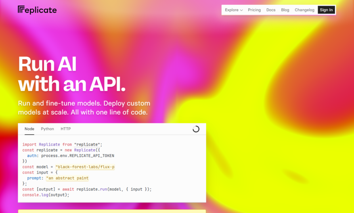354x213 pixels.
Task: Select the Node code tab
Action: 29,129
